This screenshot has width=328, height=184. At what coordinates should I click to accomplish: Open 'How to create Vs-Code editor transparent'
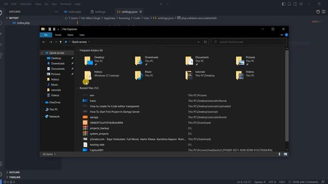click(x=114, y=106)
